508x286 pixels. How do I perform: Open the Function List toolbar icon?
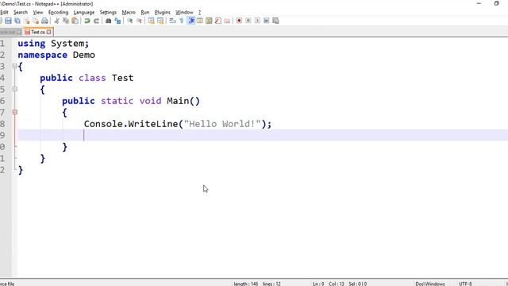click(x=218, y=21)
